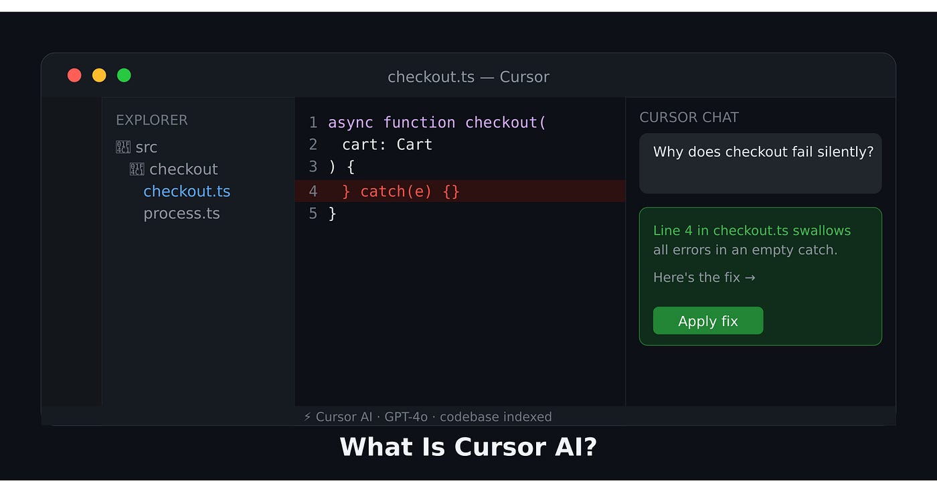Viewport: 937px width, 492px height.
Task: Click the src folder icon
Action: click(123, 147)
